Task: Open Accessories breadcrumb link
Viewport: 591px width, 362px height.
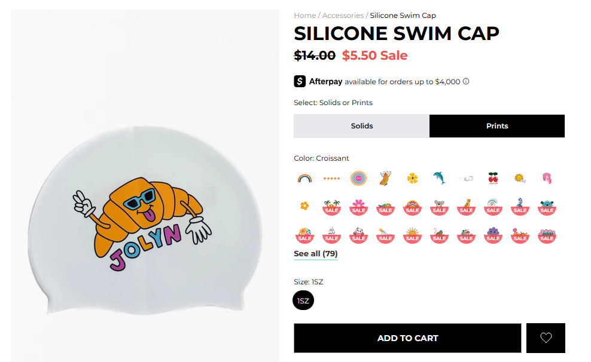Action: [343, 16]
